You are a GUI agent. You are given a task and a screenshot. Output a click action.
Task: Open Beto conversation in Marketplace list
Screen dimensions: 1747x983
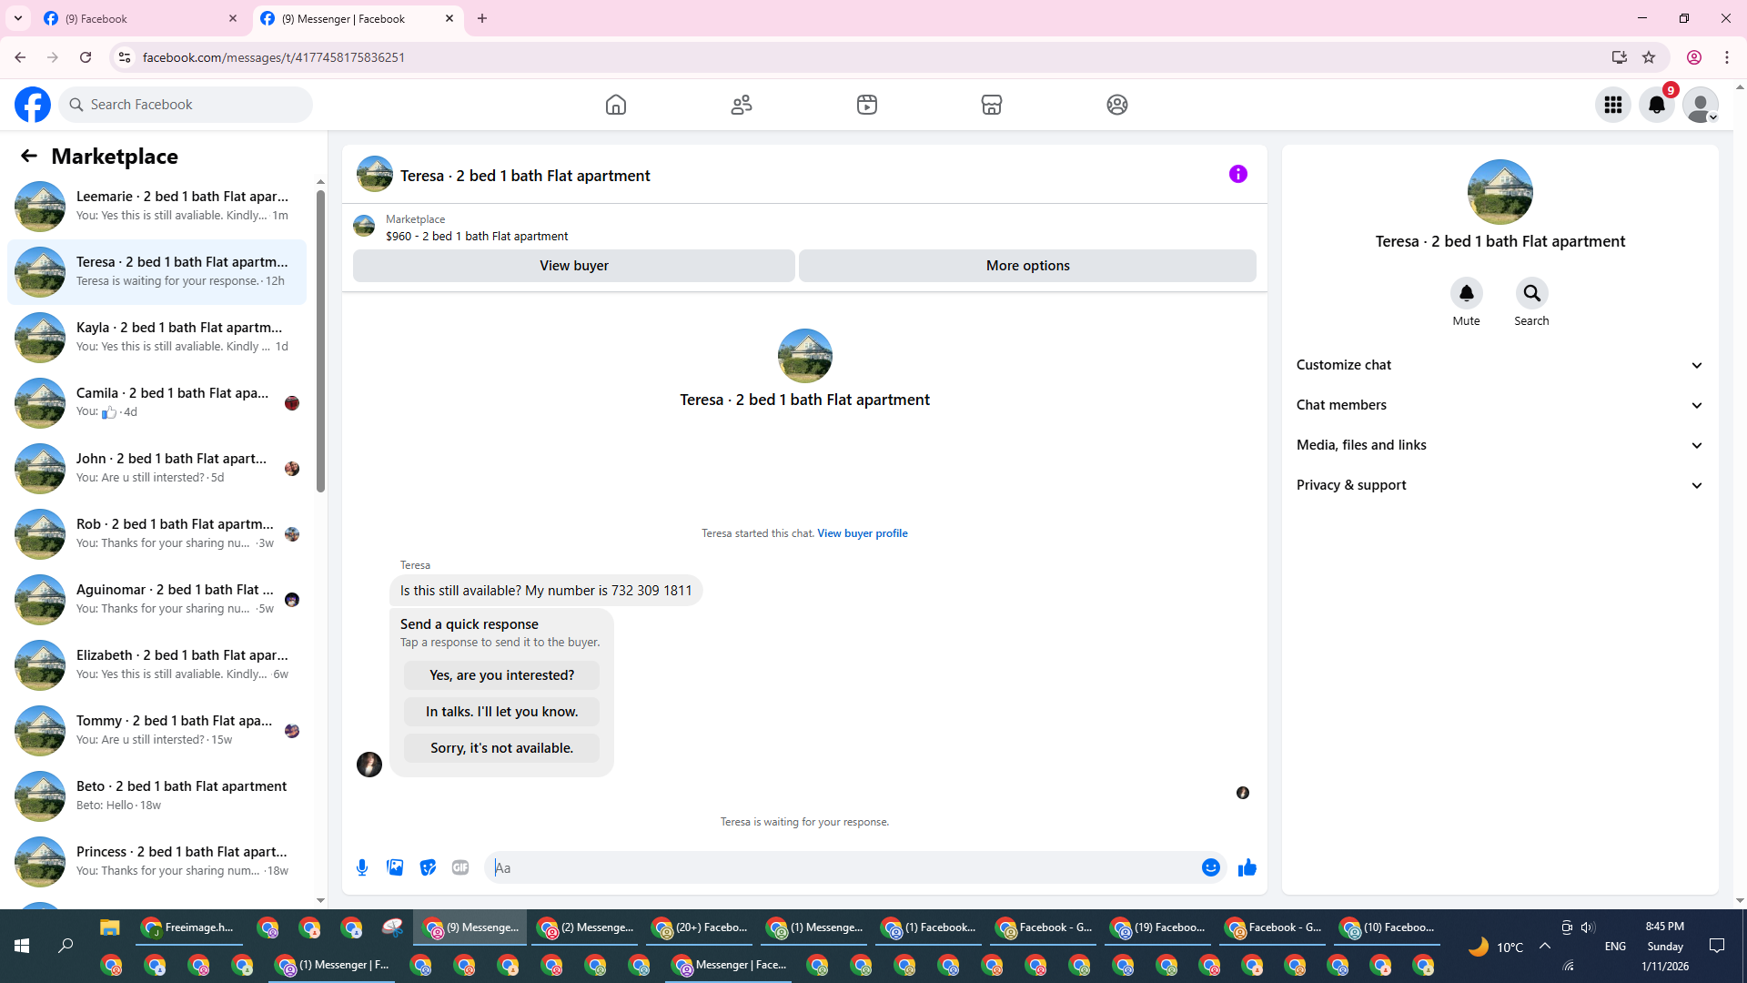(157, 796)
